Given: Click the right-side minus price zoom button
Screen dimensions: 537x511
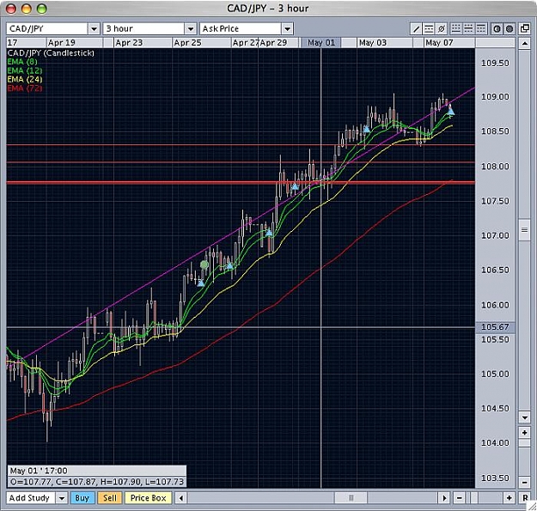Looking at the screenshot, I should click(x=524, y=483).
